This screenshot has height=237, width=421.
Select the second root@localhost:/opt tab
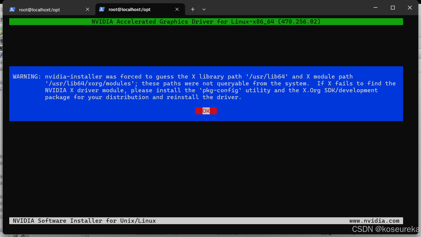pos(140,10)
